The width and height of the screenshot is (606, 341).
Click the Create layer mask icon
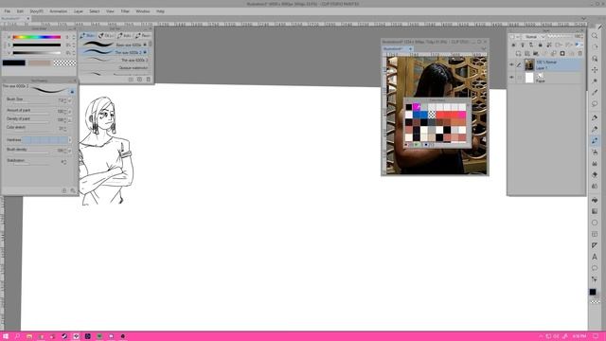(562, 53)
